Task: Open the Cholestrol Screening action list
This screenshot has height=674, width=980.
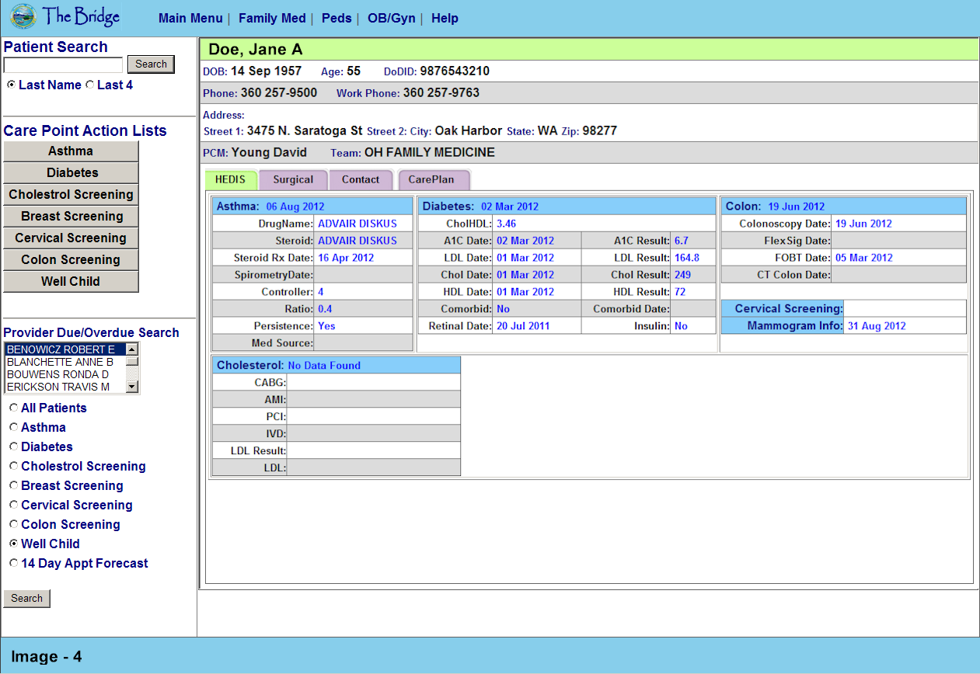Action: tap(71, 195)
